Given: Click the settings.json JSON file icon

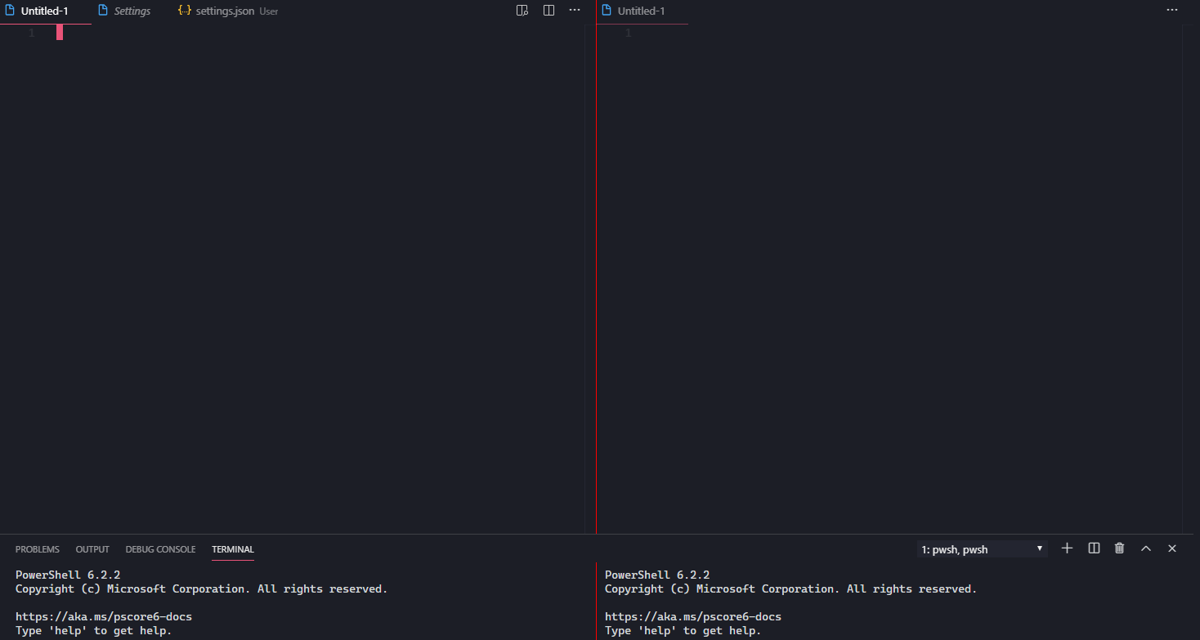Looking at the screenshot, I should point(183,11).
